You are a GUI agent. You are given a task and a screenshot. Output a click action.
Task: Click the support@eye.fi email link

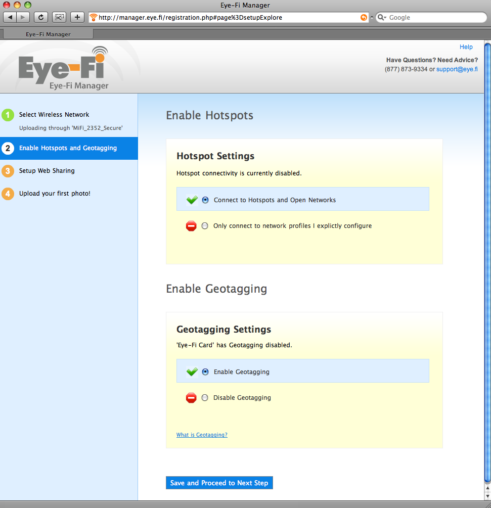[457, 69]
